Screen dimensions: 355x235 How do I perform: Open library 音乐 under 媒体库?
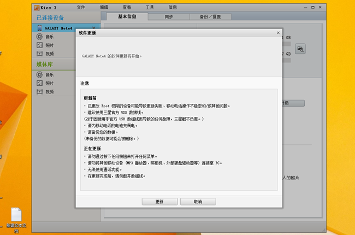[50, 75]
